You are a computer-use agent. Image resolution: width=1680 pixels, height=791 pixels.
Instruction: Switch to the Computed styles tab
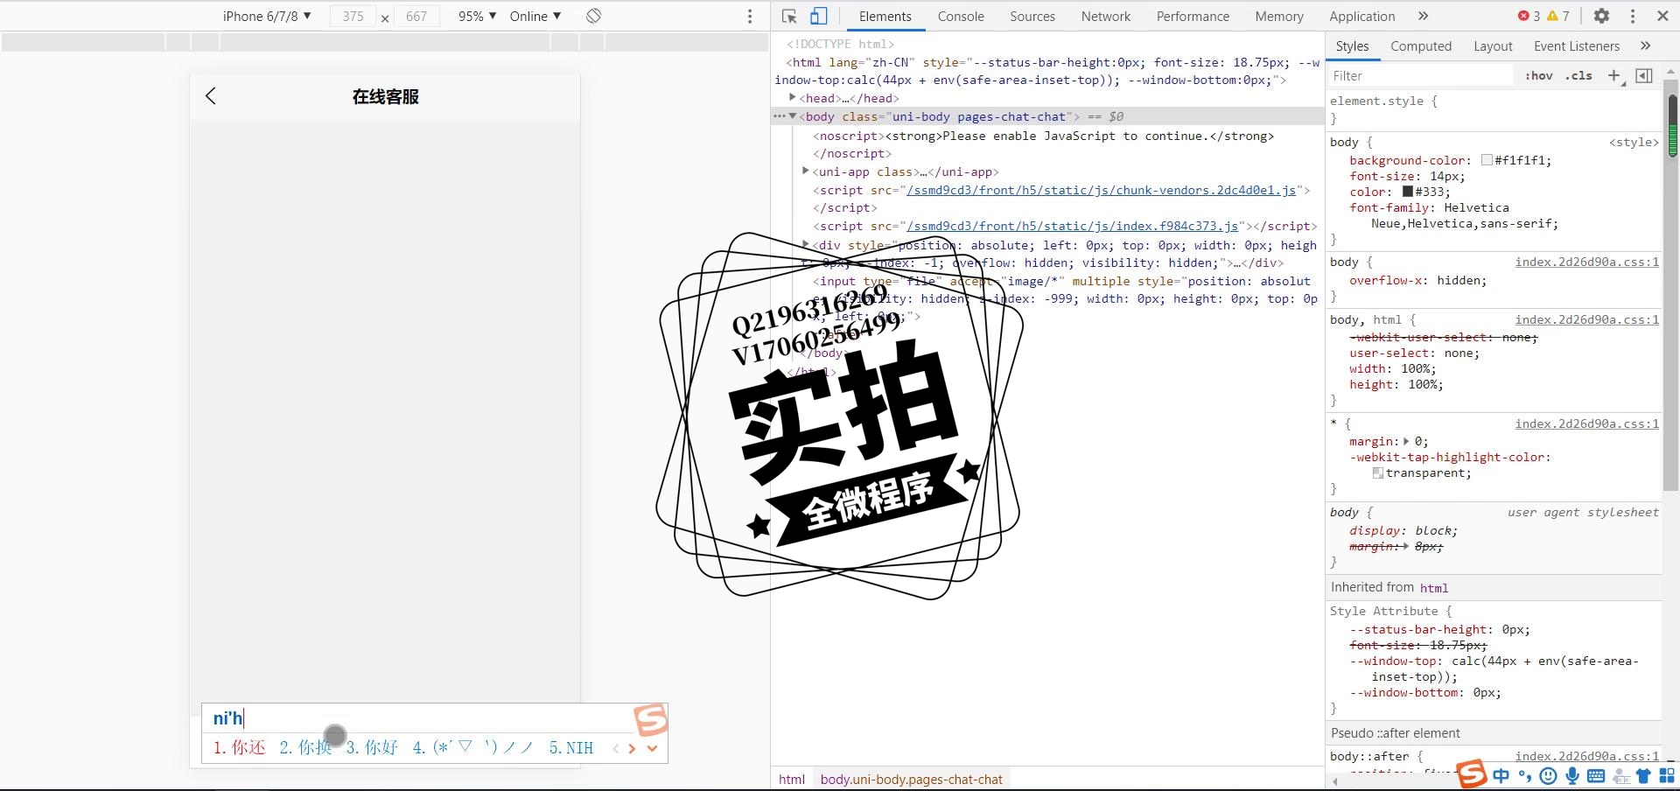1421,45
